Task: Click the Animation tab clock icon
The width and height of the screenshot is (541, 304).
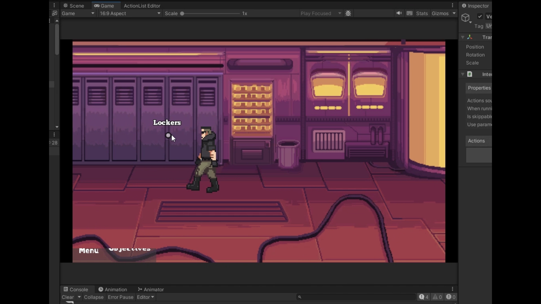Action: click(x=101, y=289)
